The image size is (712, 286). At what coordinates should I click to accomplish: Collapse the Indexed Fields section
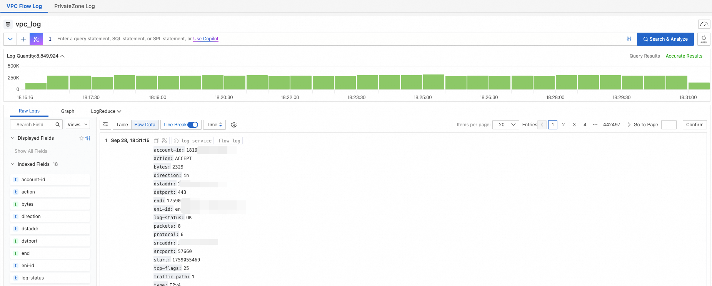[x=12, y=164]
